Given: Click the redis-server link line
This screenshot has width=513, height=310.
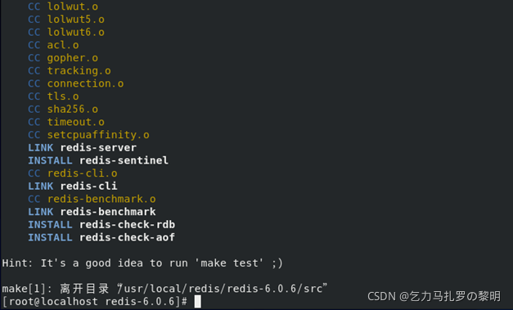Looking at the screenshot, I should click(x=82, y=148).
